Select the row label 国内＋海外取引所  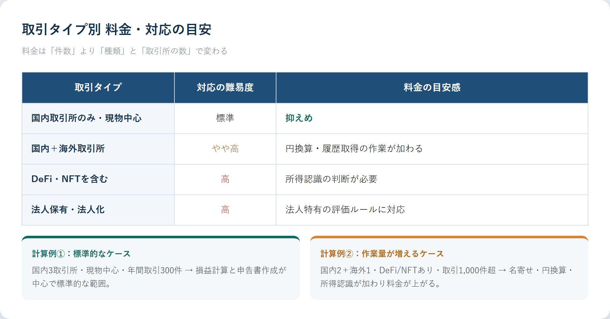click(68, 149)
